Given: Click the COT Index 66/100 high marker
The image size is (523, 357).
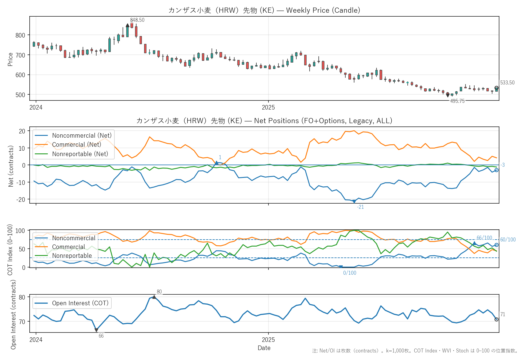Looking at the screenshot, I should [474, 243].
